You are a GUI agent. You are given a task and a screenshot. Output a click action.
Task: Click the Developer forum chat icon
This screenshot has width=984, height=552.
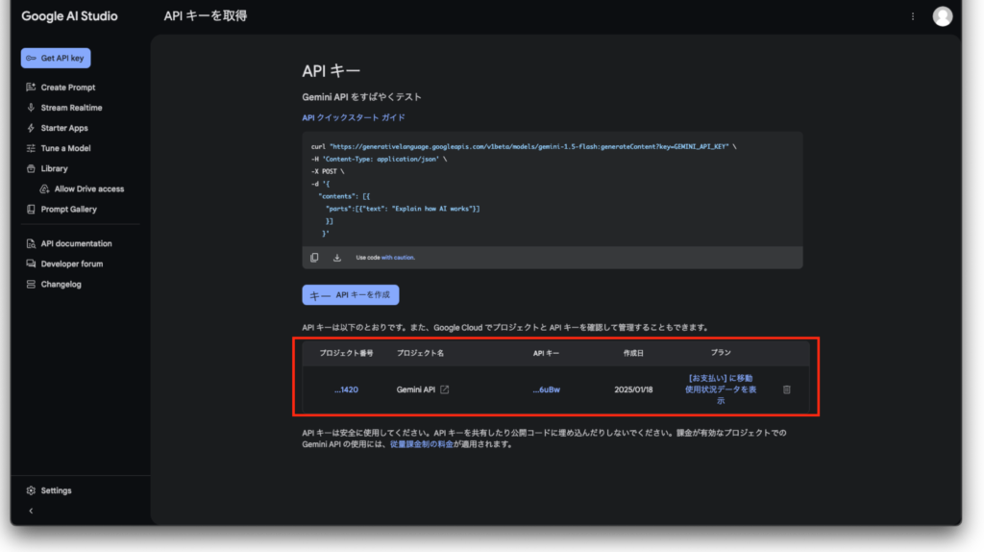31,263
